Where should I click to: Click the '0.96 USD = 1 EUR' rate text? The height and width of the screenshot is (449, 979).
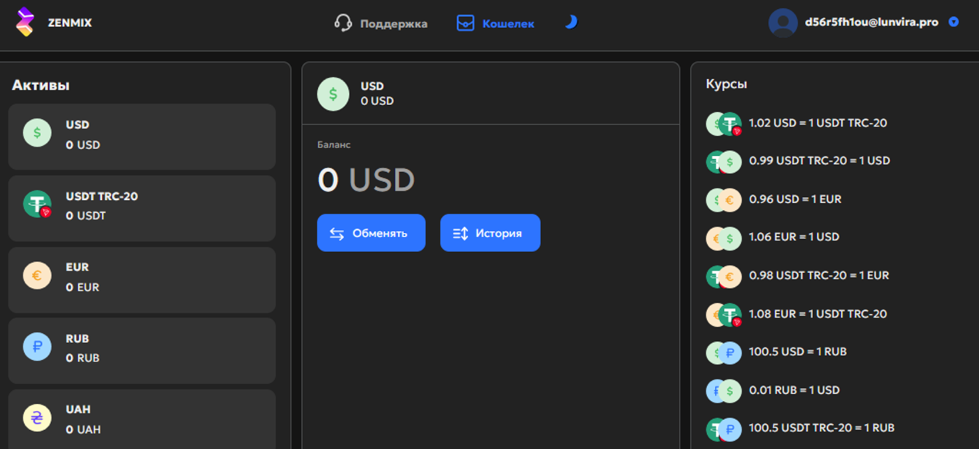pos(795,199)
